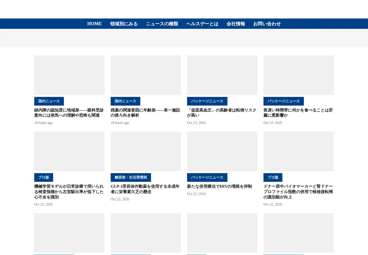Open article 機械学習モデルが日常診療で用いられる
This screenshot has width=368, height=255.
point(69,192)
